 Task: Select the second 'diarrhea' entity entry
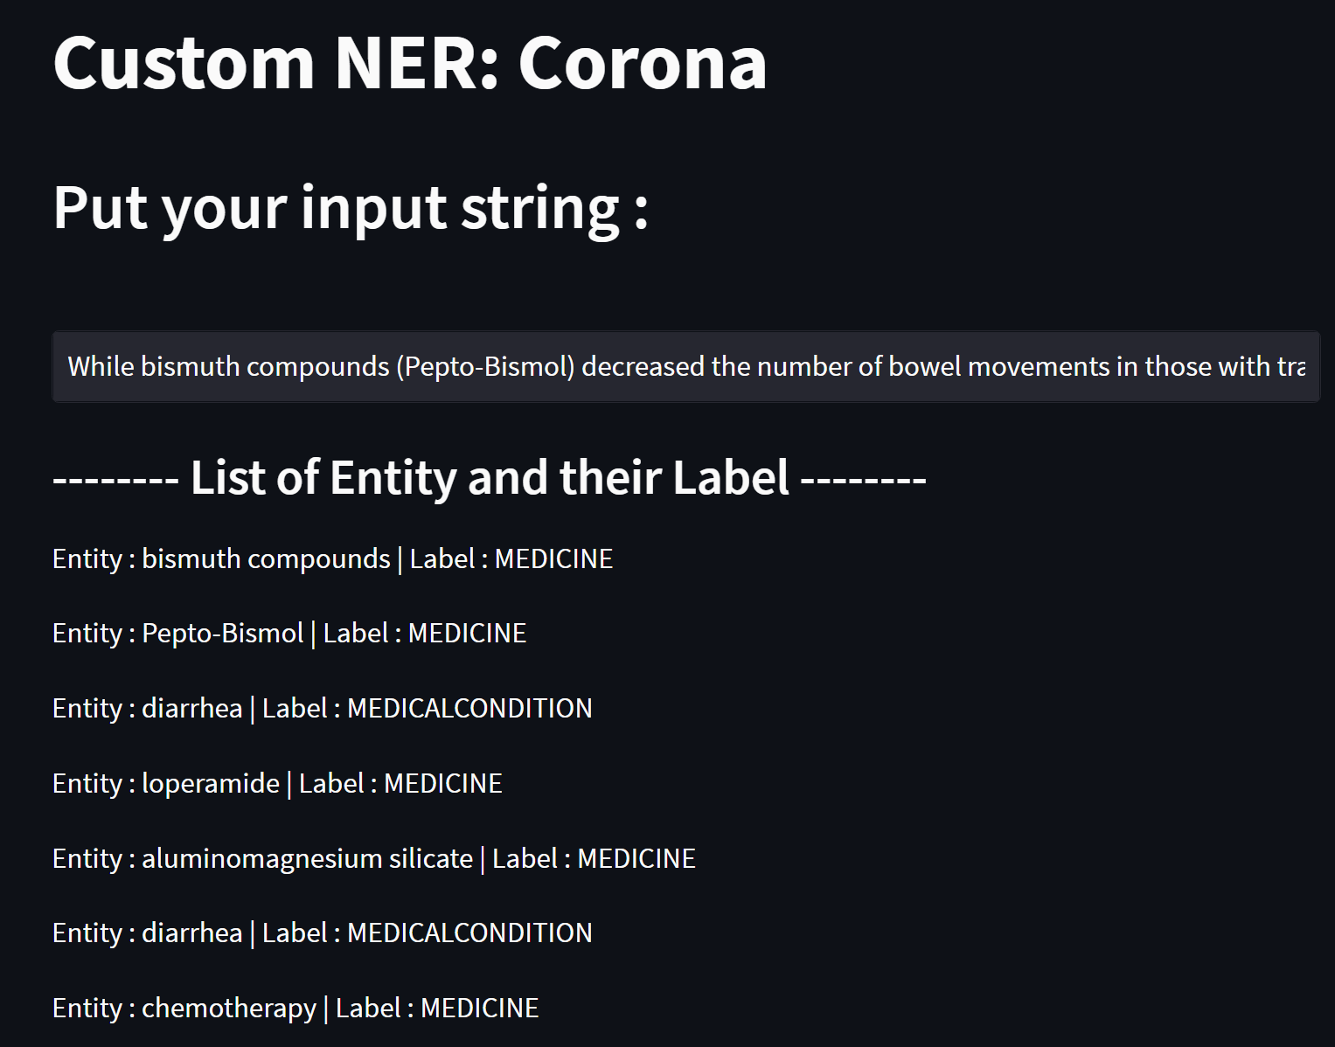192,933
